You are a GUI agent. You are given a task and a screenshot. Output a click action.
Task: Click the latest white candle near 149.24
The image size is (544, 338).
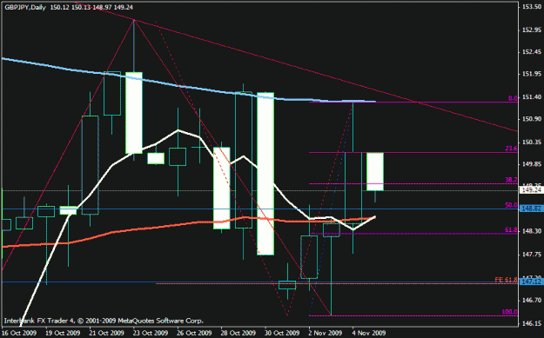375,171
